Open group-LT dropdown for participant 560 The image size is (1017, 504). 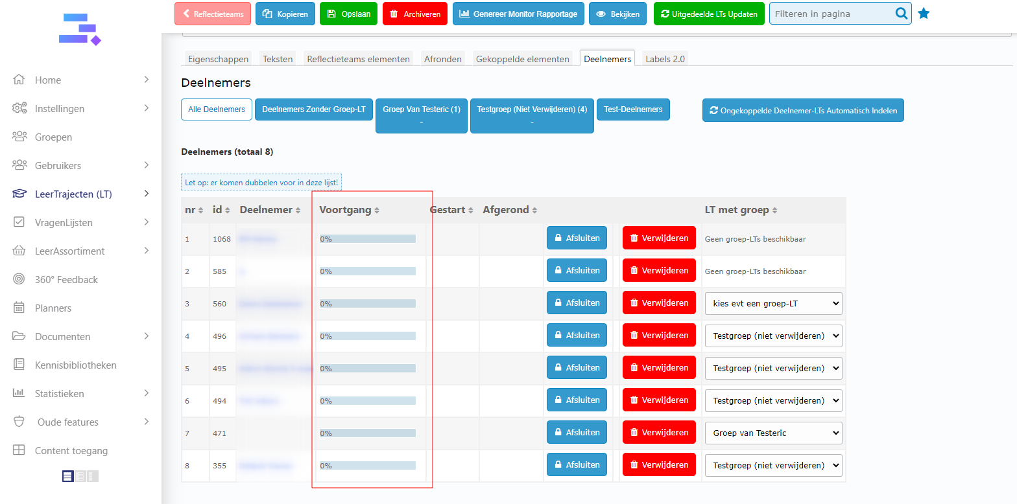773,303
